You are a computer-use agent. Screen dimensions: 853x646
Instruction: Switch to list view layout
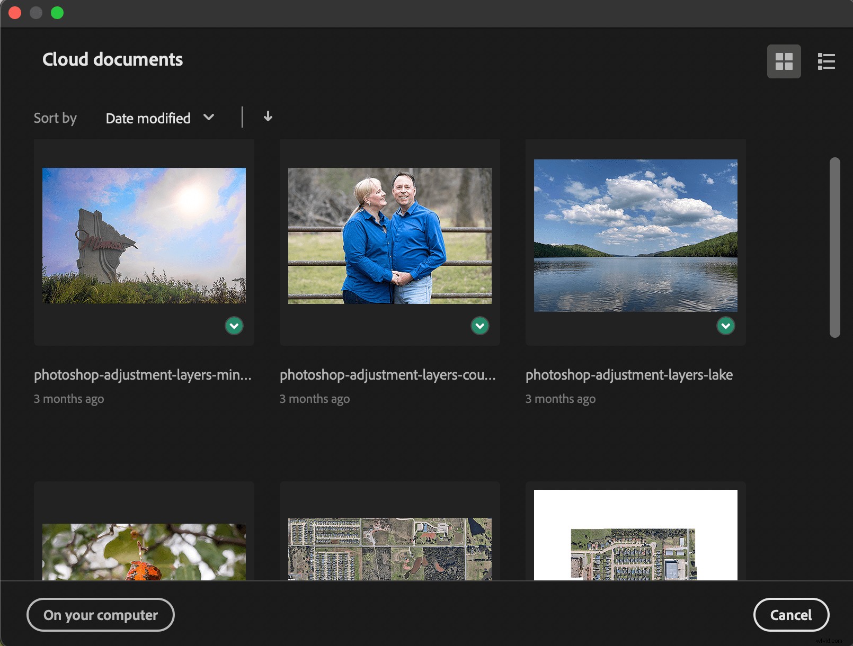tap(826, 61)
